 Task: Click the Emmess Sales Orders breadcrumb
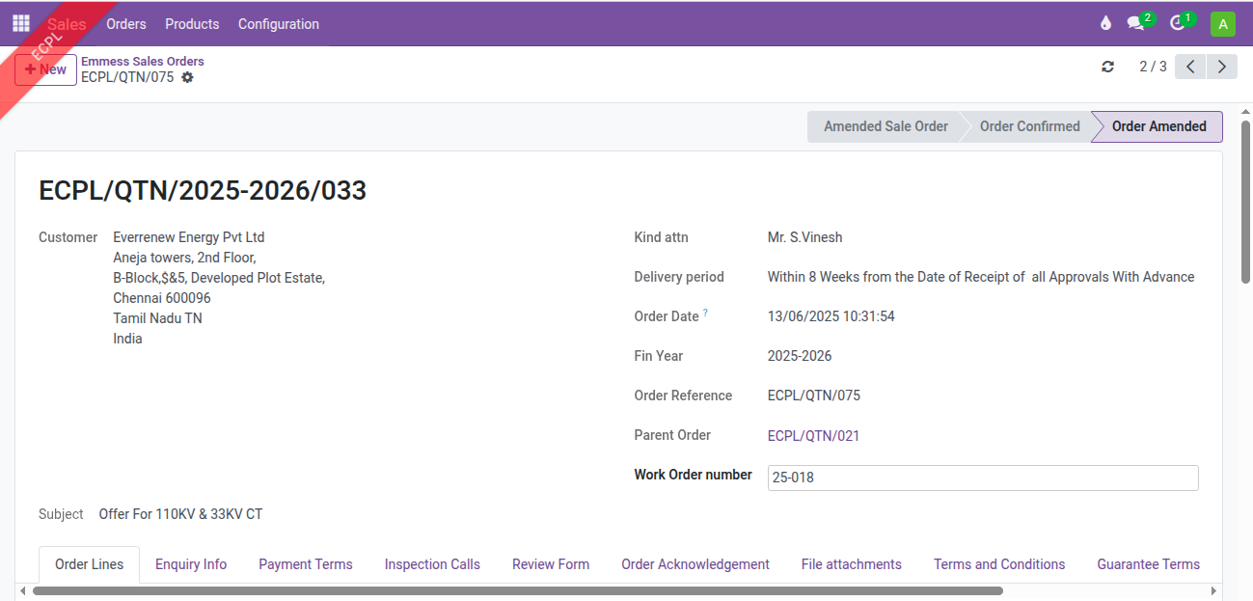[143, 61]
